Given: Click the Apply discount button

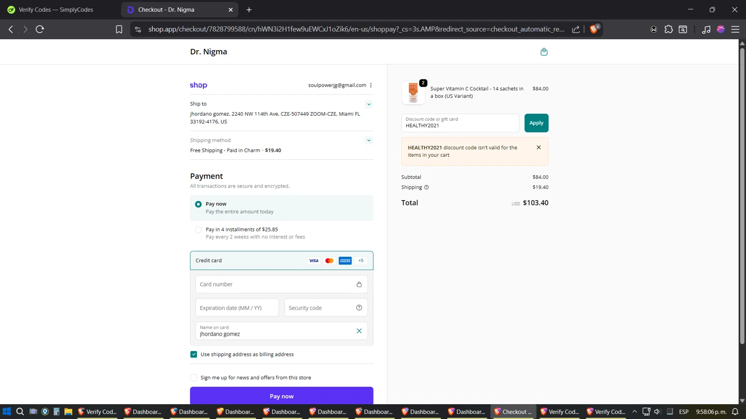Looking at the screenshot, I should pyautogui.click(x=536, y=123).
